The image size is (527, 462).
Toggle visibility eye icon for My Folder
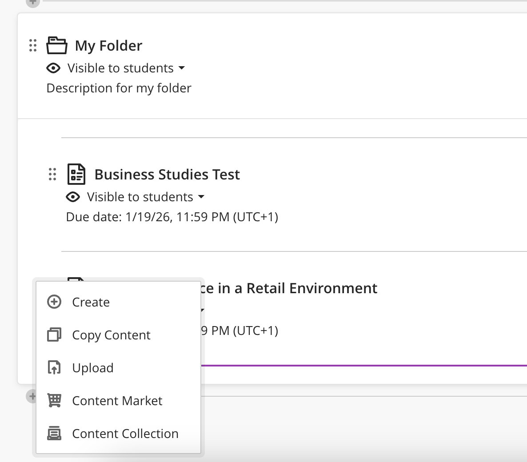coord(53,68)
